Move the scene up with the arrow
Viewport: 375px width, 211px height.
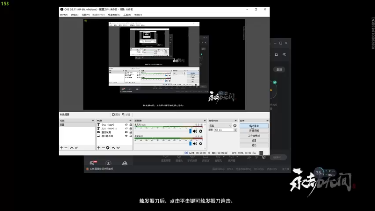(x=72, y=148)
